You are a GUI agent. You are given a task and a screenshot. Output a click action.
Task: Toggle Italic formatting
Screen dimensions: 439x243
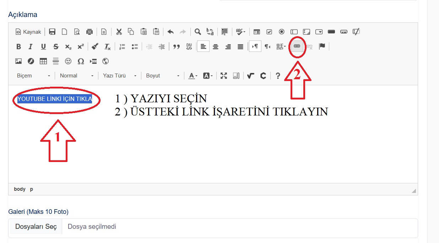point(31,47)
